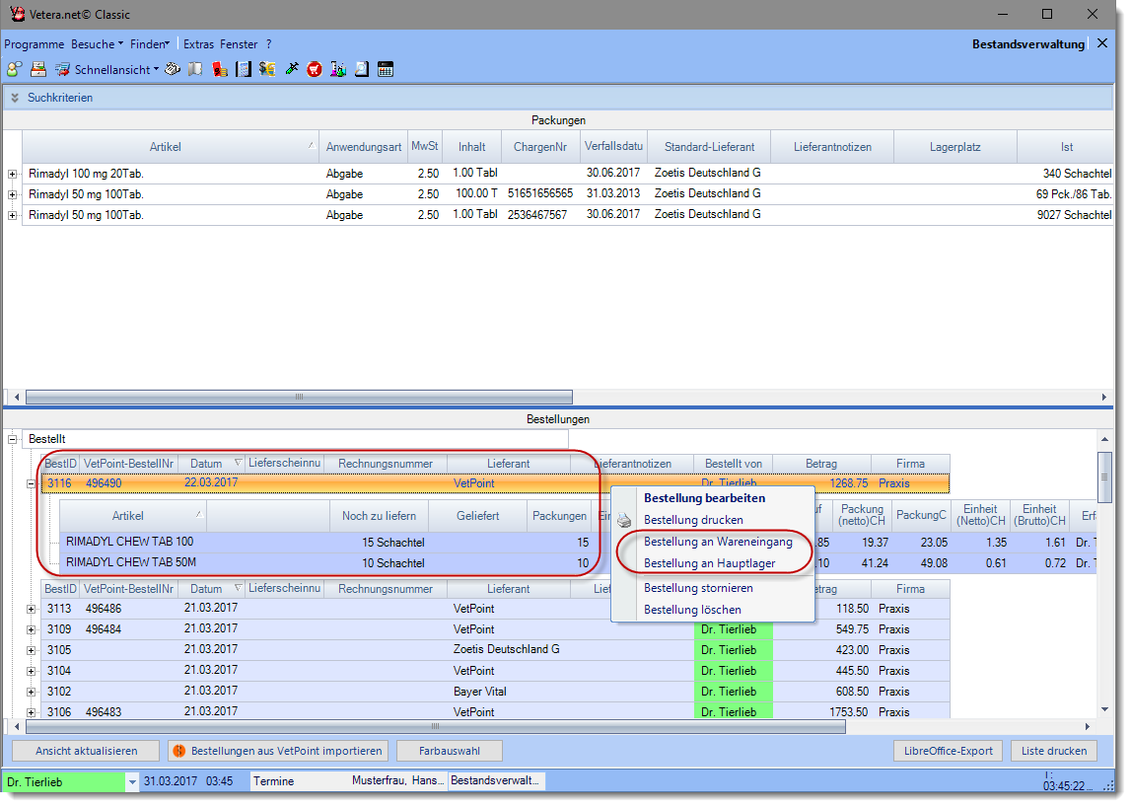Click the Ansicht aktualisieren button
1131x807 pixels.
(x=86, y=751)
